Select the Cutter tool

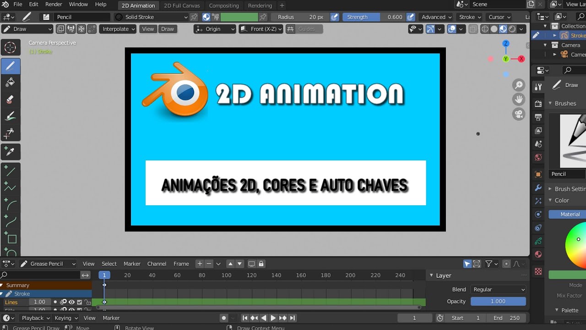pos(10,133)
